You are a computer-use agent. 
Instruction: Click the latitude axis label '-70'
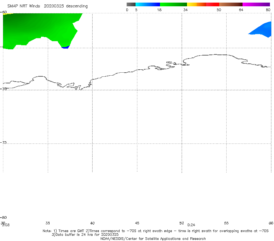(3, 89)
